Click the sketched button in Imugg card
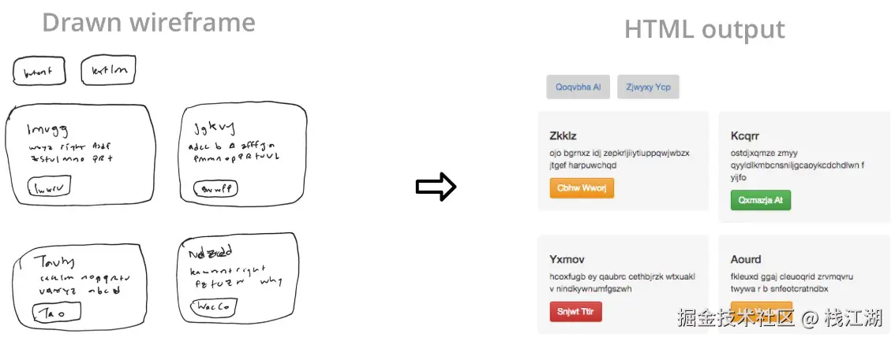The height and width of the screenshot is (341, 895). tap(49, 187)
